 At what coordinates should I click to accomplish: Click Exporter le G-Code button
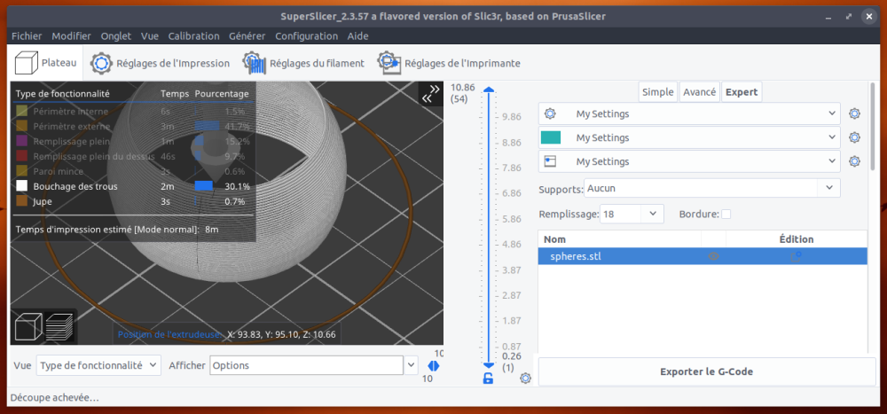coord(707,372)
